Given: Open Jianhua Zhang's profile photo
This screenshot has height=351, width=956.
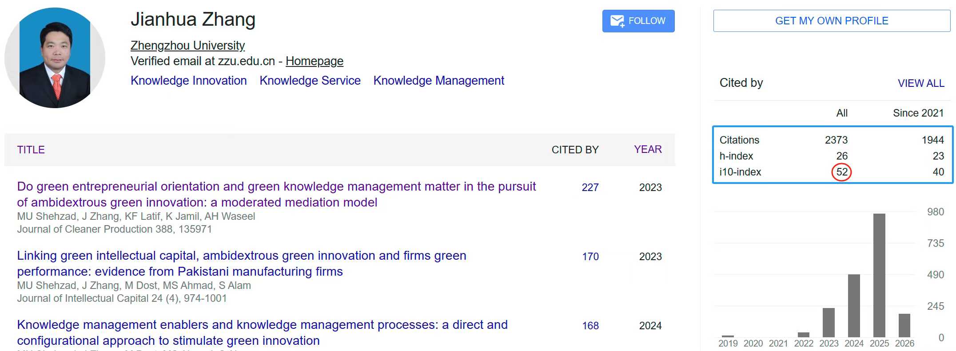Looking at the screenshot, I should click(55, 58).
